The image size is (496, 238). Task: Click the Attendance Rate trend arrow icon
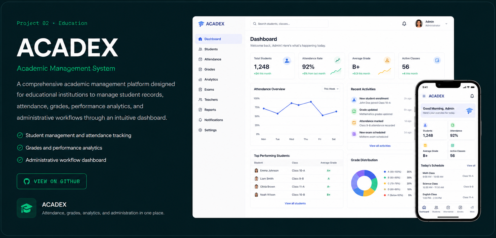coord(338,60)
